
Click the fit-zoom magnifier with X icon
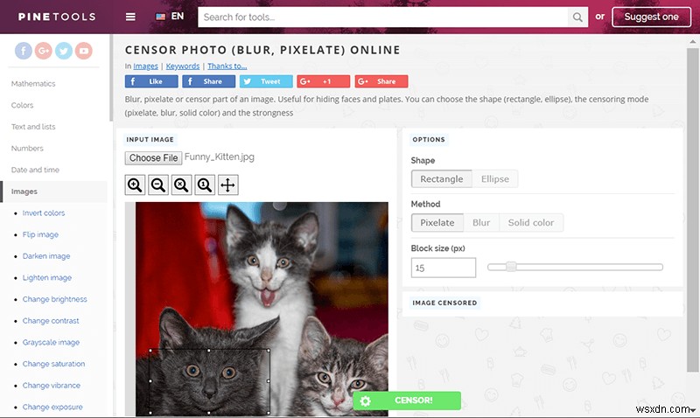pos(181,185)
